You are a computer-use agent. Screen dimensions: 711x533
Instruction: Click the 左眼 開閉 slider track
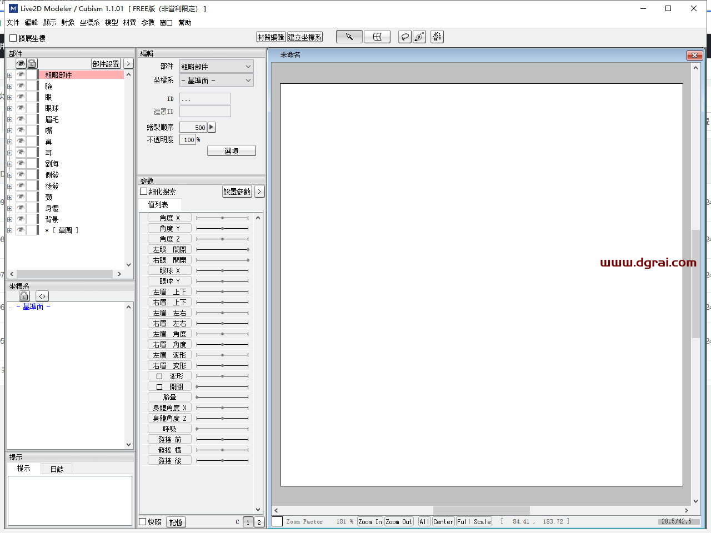pos(222,250)
